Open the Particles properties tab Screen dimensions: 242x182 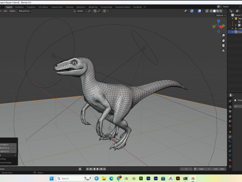pyautogui.click(x=230, y=142)
